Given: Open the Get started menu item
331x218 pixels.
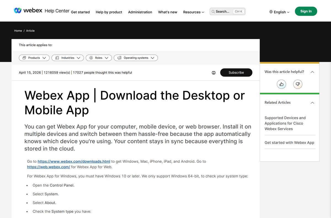Looking at the screenshot, I should [x=80, y=12].
